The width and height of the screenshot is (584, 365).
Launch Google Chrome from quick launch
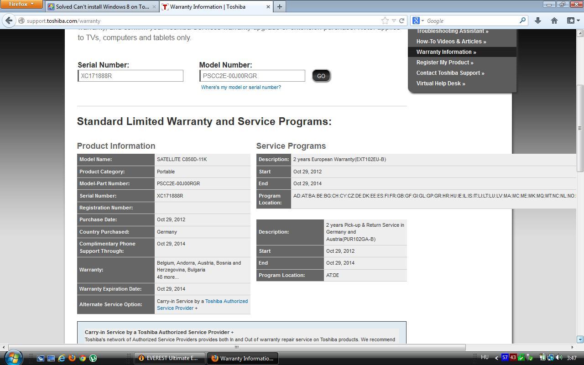[83, 358]
